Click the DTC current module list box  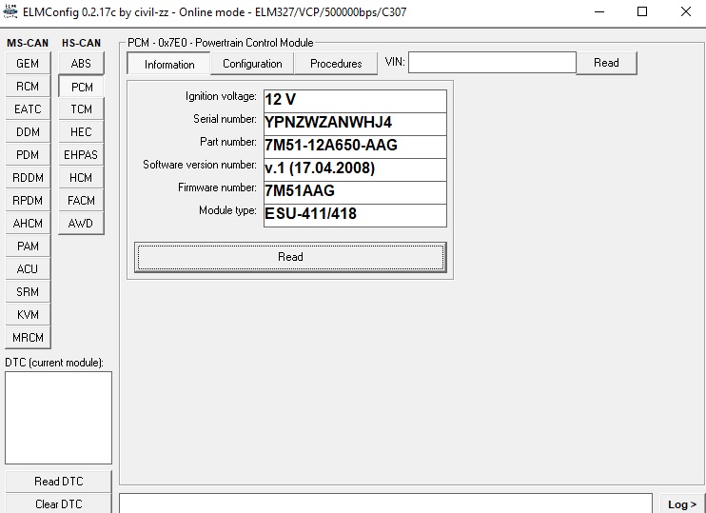click(58, 417)
